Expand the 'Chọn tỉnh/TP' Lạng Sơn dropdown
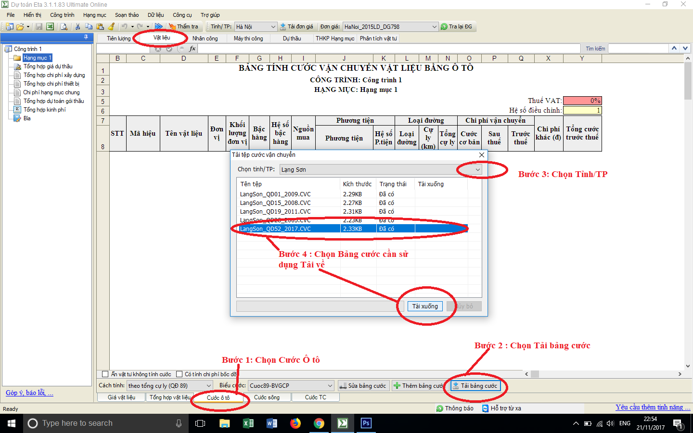The width and height of the screenshot is (693, 433). (x=477, y=170)
